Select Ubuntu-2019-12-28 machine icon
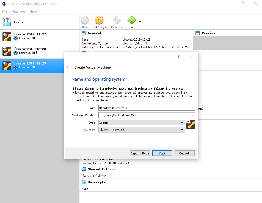 [x=7, y=51]
